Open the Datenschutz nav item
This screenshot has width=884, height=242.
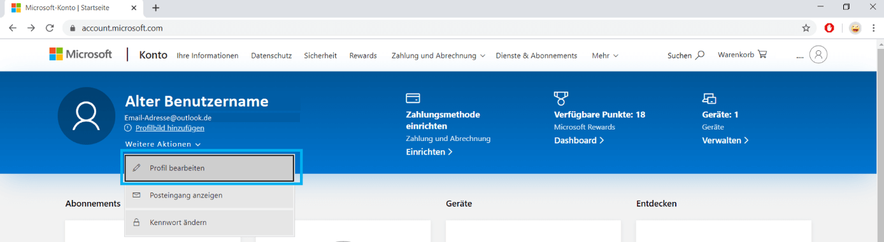coord(271,55)
